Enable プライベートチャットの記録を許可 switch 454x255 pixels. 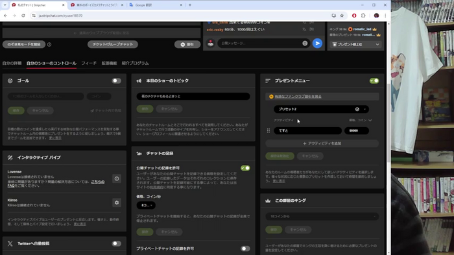[x=245, y=249]
